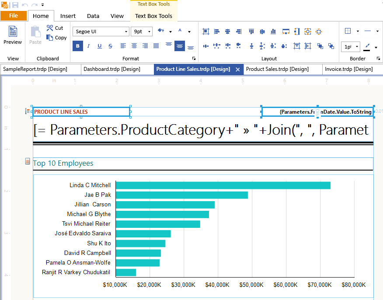This screenshot has width=383, height=300.
Task: Expand the background fill color dropdown arrow
Action: (171, 32)
